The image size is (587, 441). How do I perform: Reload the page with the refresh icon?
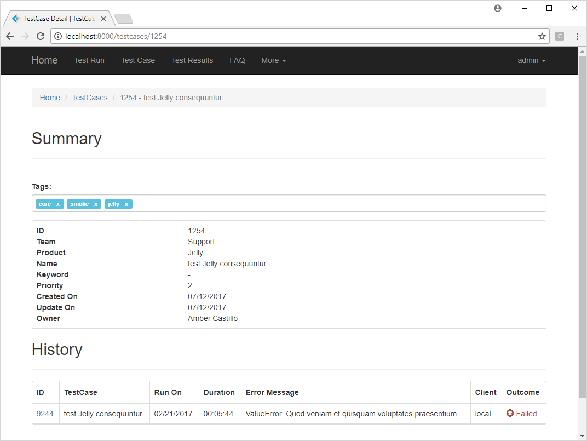click(x=41, y=36)
